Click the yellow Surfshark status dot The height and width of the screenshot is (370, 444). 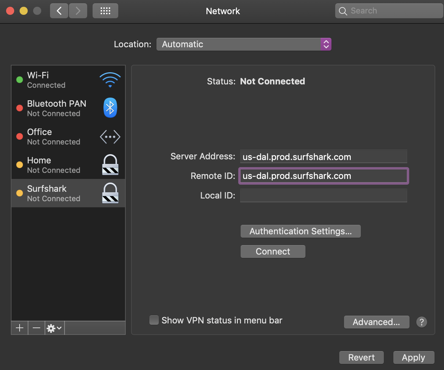[x=20, y=193]
